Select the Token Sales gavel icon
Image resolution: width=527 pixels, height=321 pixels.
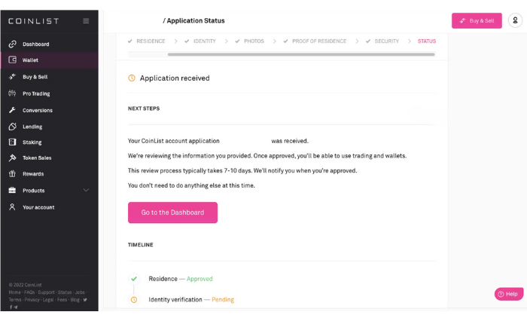[x=13, y=157]
